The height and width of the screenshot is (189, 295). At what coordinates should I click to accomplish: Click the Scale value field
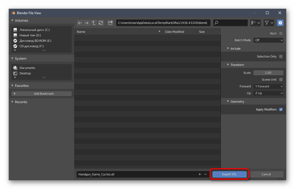pyautogui.click(x=268, y=73)
